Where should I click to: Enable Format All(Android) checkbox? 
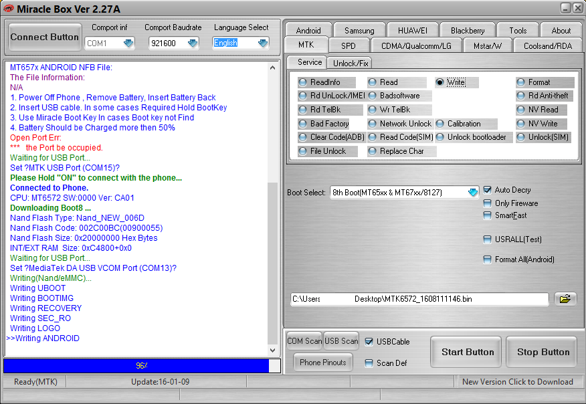coord(488,260)
